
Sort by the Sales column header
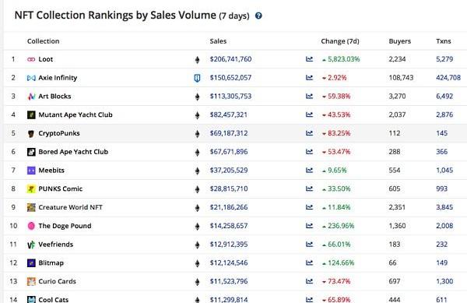coord(218,41)
